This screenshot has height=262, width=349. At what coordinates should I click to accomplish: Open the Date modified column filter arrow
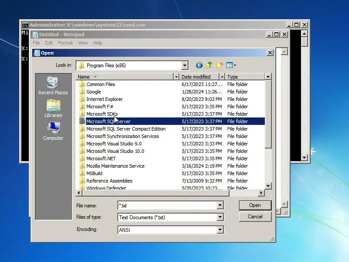click(x=222, y=77)
